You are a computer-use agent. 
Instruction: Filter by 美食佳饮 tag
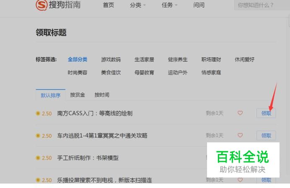coord(111,72)
